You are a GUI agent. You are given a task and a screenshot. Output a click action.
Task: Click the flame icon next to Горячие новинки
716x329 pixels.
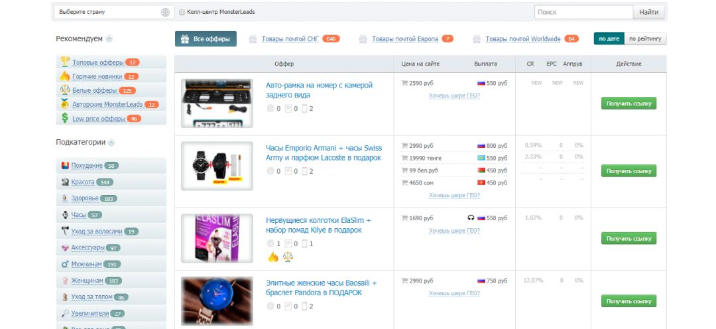(65, 76)
